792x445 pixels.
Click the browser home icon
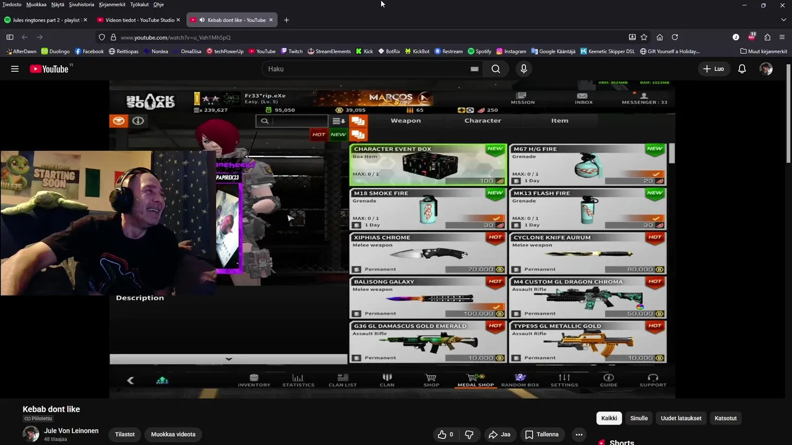coord(660,37)
